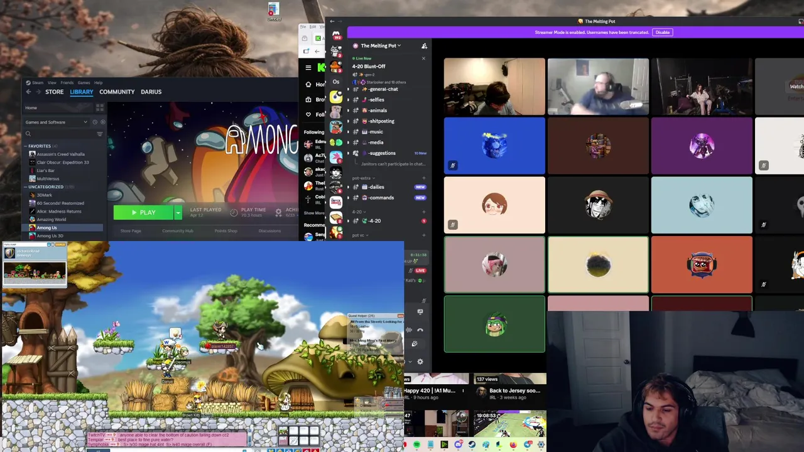This screenshot has width=804, height=452.
Task: Select Clair Obscur: Expedition 33 game
Action: tap(63, 162)
